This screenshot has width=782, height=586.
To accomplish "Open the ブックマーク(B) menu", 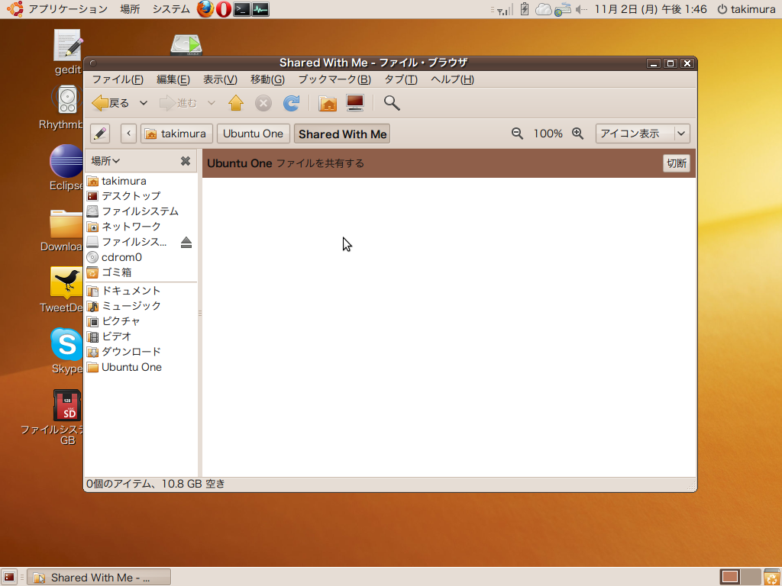I will click(x=334, y=79).
